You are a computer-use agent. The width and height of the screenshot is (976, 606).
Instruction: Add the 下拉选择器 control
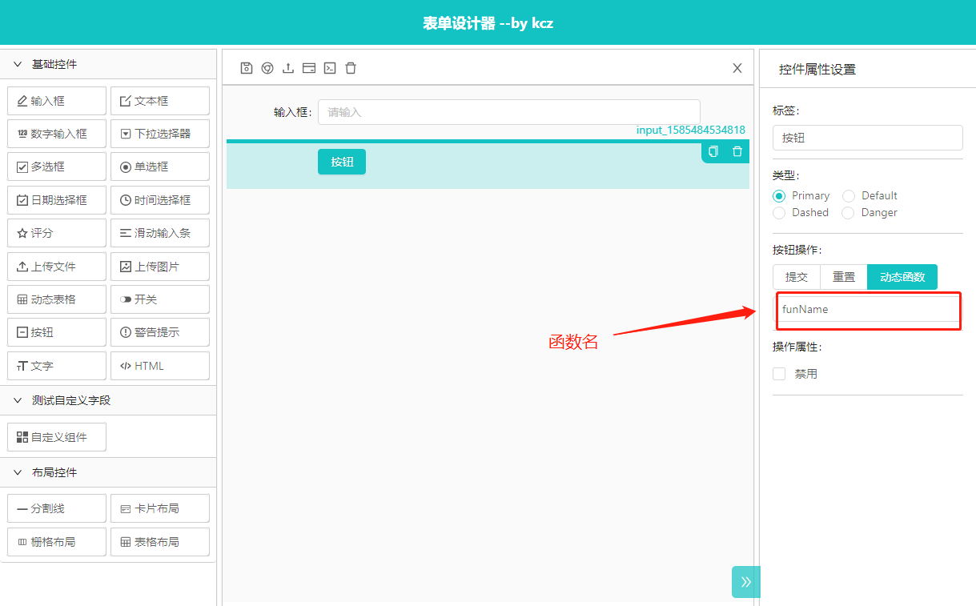click(160, 134)
